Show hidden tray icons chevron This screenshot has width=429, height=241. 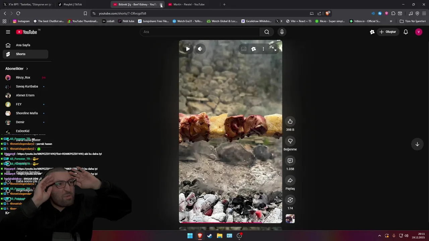coord(379,236)
